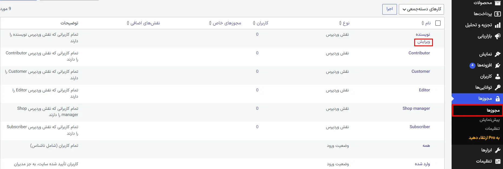The height and width of the screenshot is (169, 503).
Task: Click the اجرا apply button
Action: coord(390,9)
